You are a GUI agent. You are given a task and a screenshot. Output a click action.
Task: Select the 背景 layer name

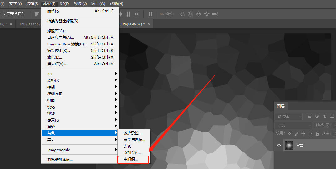tap(300, 146)
